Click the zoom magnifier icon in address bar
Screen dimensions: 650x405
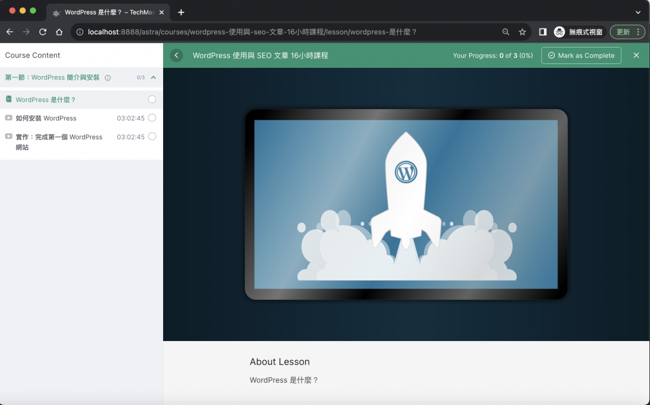[x=506, y=32]
